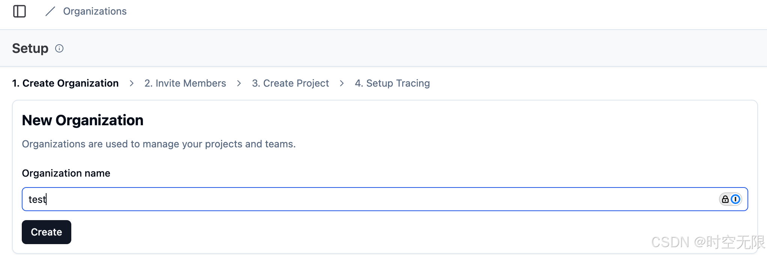Click the Organization name label
The height and width of the screenshot is (255, 767).
click(x=66, y=173)
